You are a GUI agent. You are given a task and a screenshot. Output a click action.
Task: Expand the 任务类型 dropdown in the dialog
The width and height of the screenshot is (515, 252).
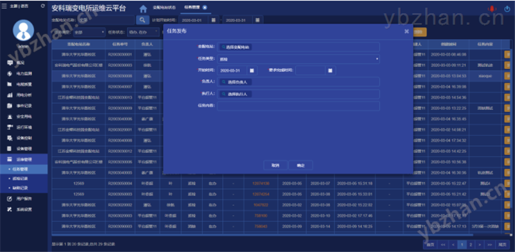tap(298, 59)
